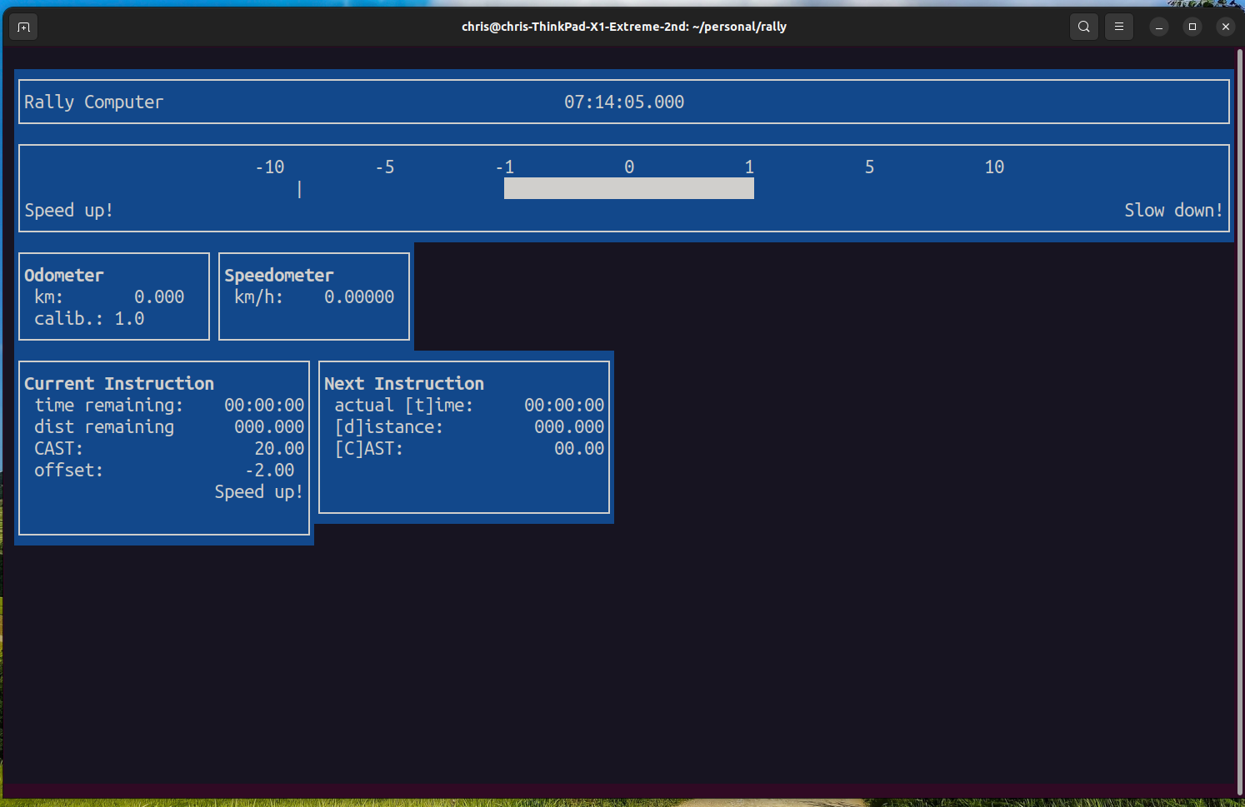This screenshot has width=1245, height=807.
Task: Open a new terminal tab
Action: pos(24,27)
